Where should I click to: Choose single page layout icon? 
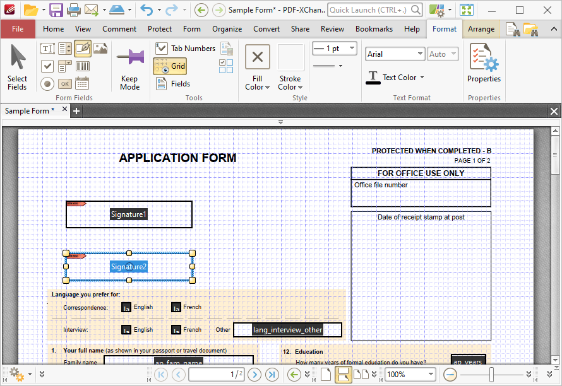coord(325,375)
